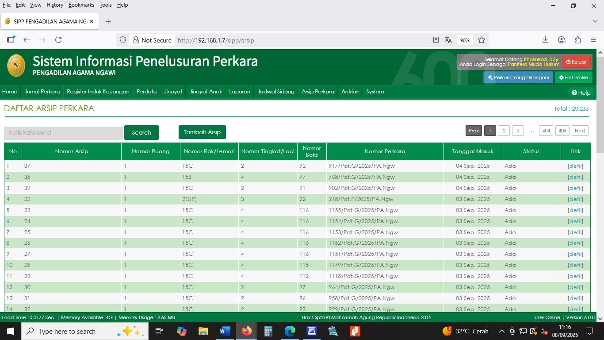The image size is (604, 340).
Task: Expand hidden icons in the system tray
Action: click(x=501, y=331)
